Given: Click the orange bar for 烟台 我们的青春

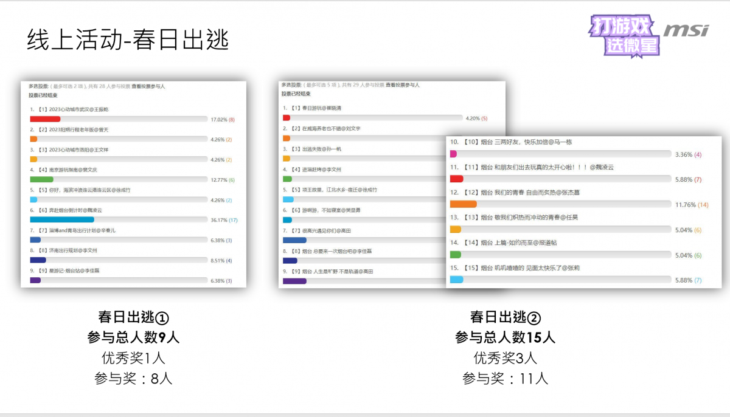Looking at the screenshot, I should 463,204.
